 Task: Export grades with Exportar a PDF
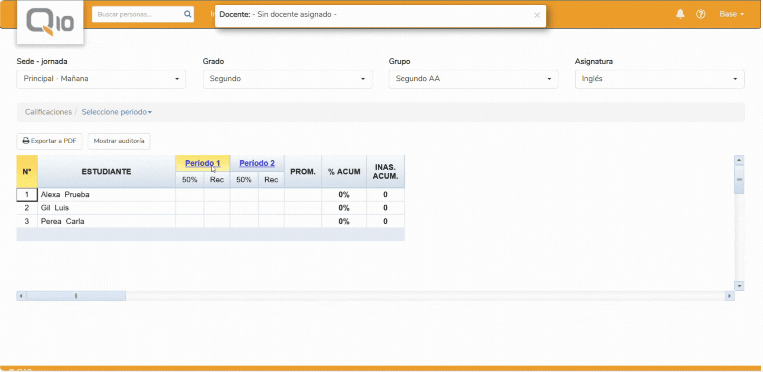(50, 141)
